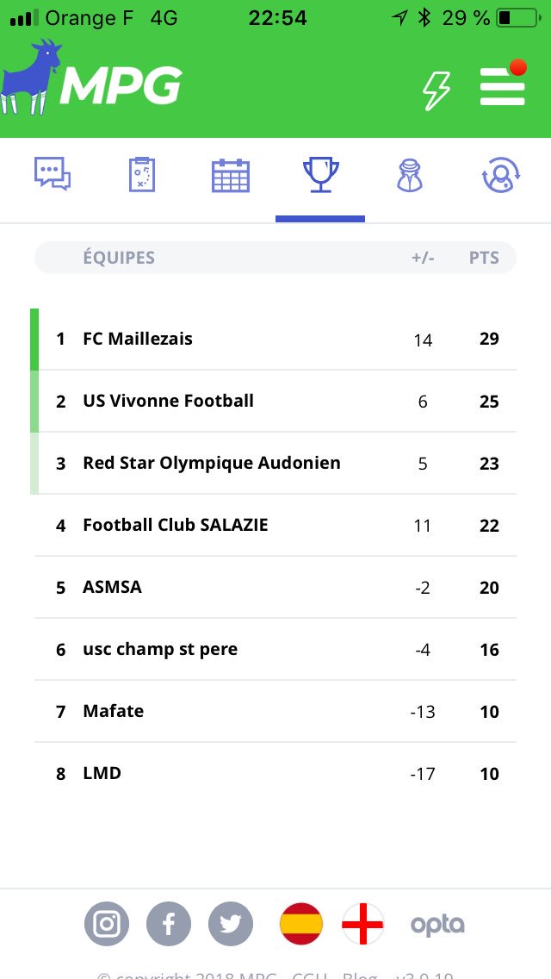Viewport: 551px width, 979px height.
Task: Open Football Club SALAZIE team row
Action: click(275, 525)
